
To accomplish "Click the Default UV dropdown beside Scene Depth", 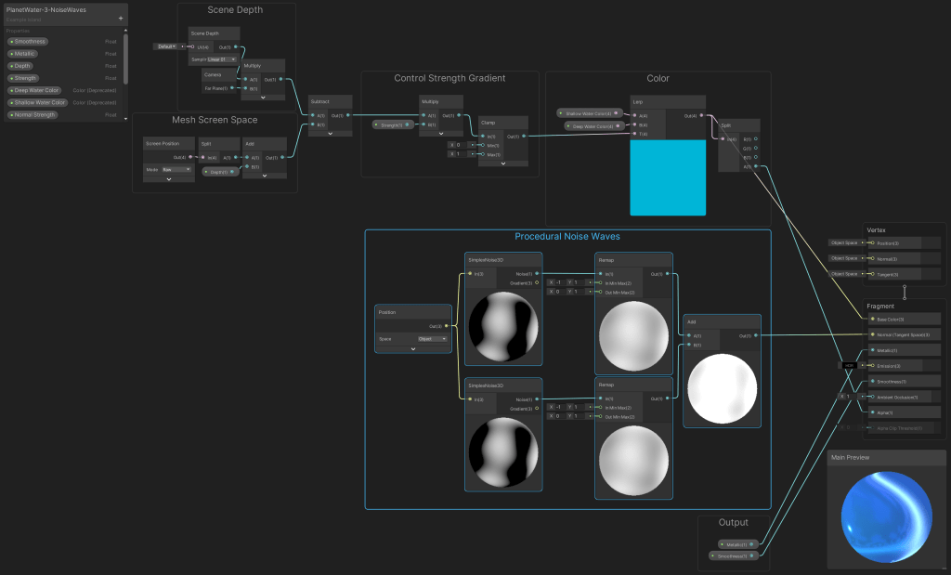I will pos(165,46).
